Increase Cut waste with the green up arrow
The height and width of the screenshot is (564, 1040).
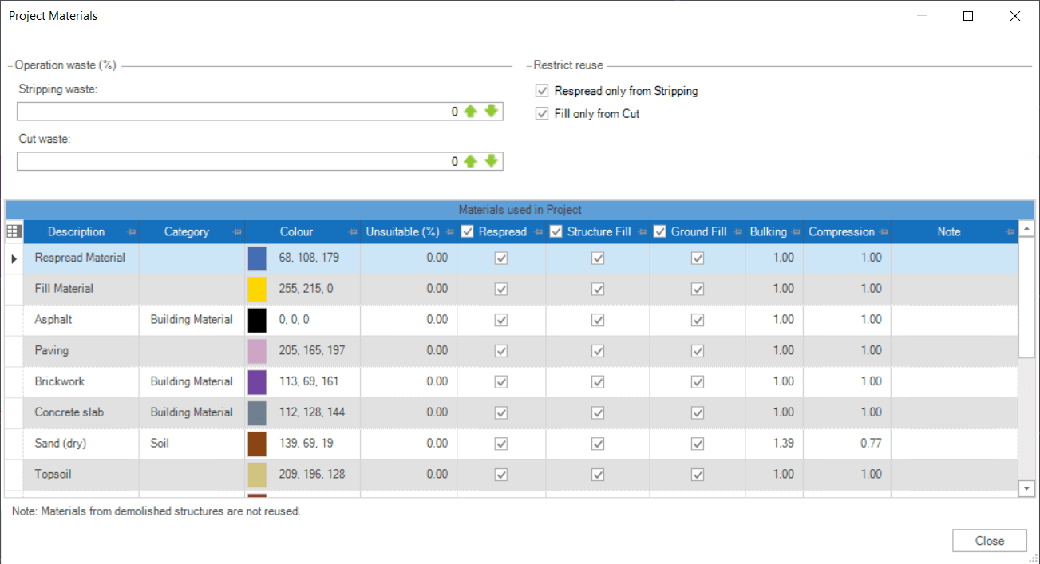469,161
